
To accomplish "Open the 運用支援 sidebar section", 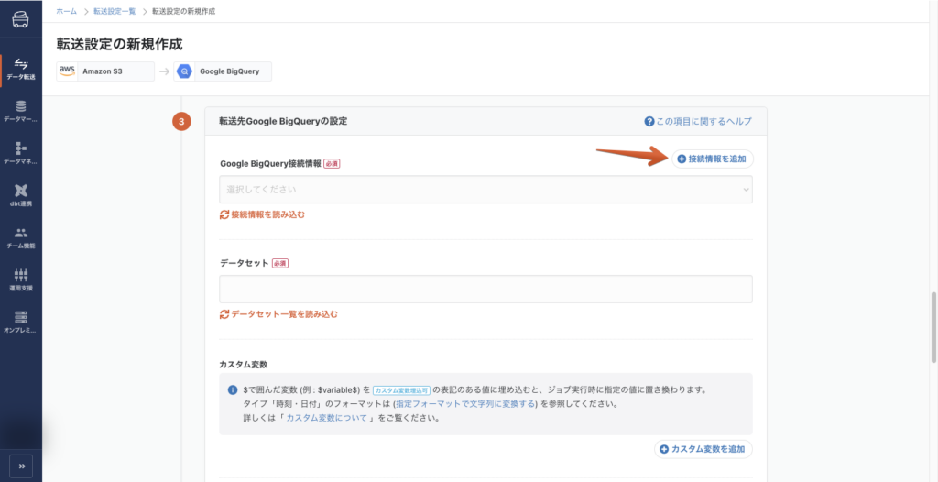I will coord(20,279).
